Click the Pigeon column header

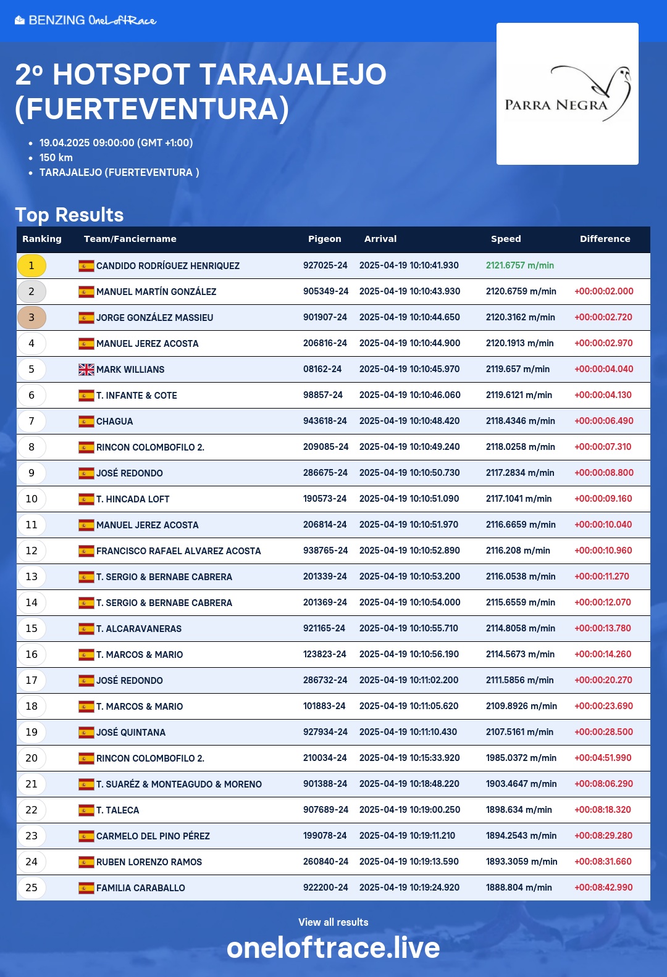325,239
